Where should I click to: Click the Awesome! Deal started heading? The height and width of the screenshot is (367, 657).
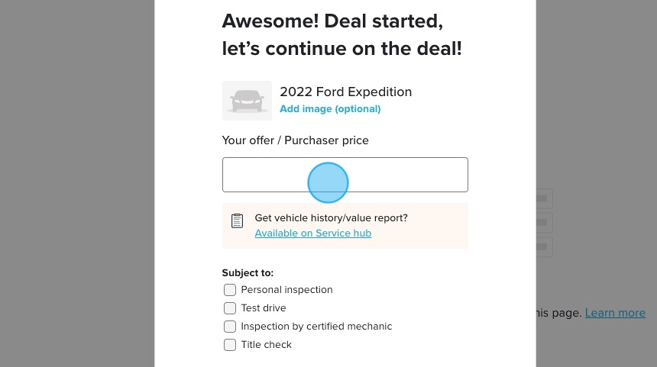(x=332, y=20)
